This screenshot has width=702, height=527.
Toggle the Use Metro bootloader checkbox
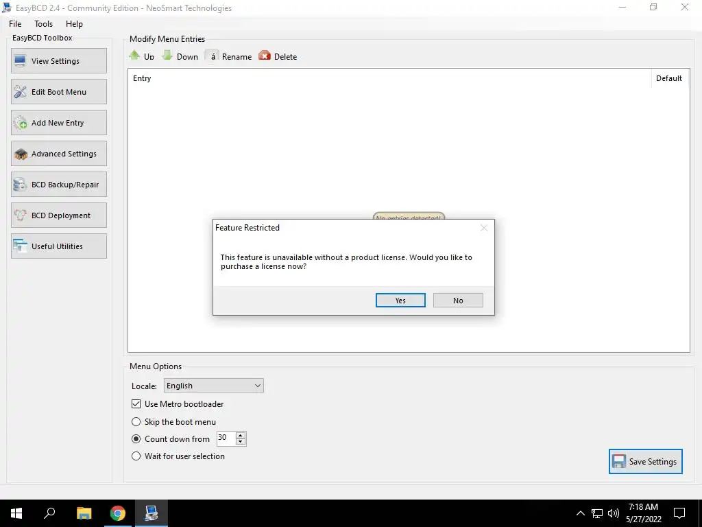(x=136, y=403)
